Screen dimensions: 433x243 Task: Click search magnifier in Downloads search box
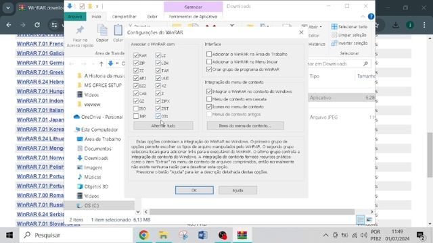tap(365, 63)
